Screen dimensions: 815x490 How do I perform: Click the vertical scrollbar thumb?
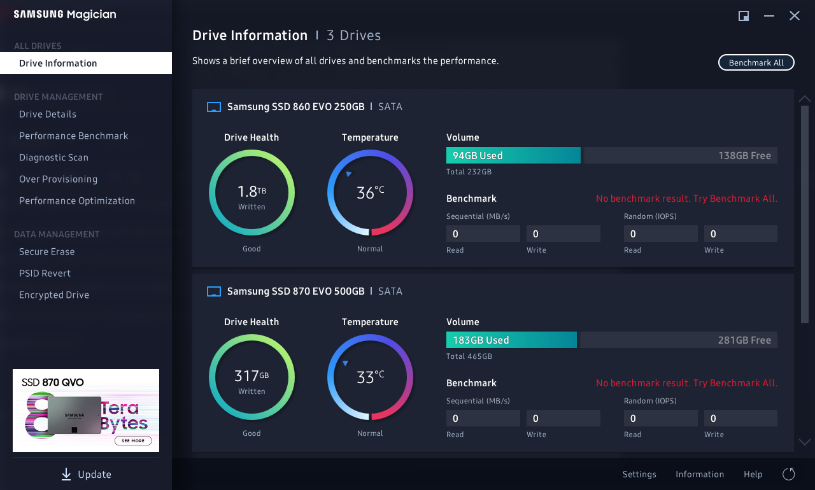(x=805, y=214)
